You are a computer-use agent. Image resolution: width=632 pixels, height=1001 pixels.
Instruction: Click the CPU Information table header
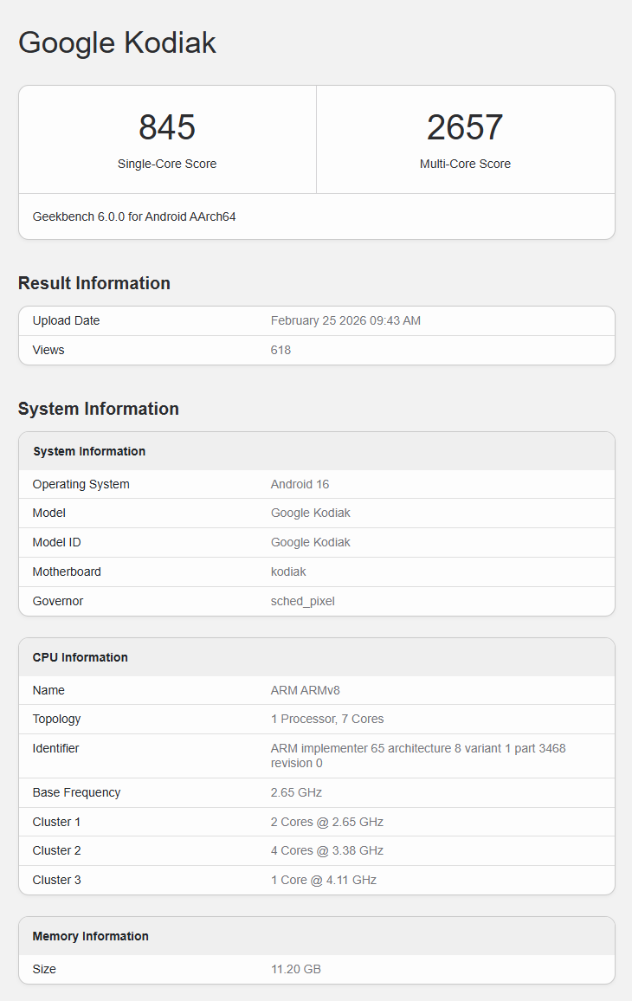click(81, 657)
